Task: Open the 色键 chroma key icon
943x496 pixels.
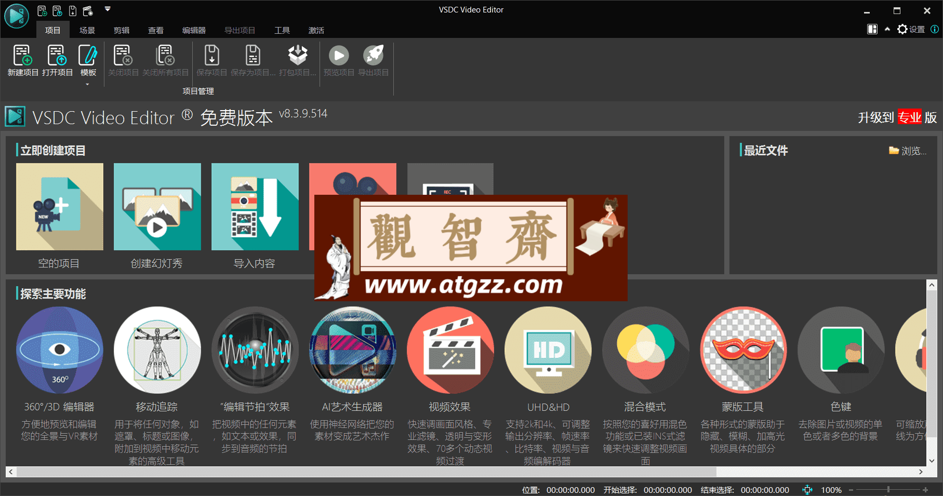Action: [x=841, y=350]
